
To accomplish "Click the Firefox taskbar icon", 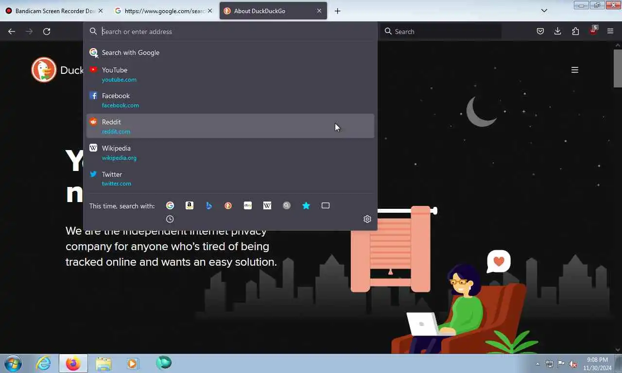I will click(73, 363).
